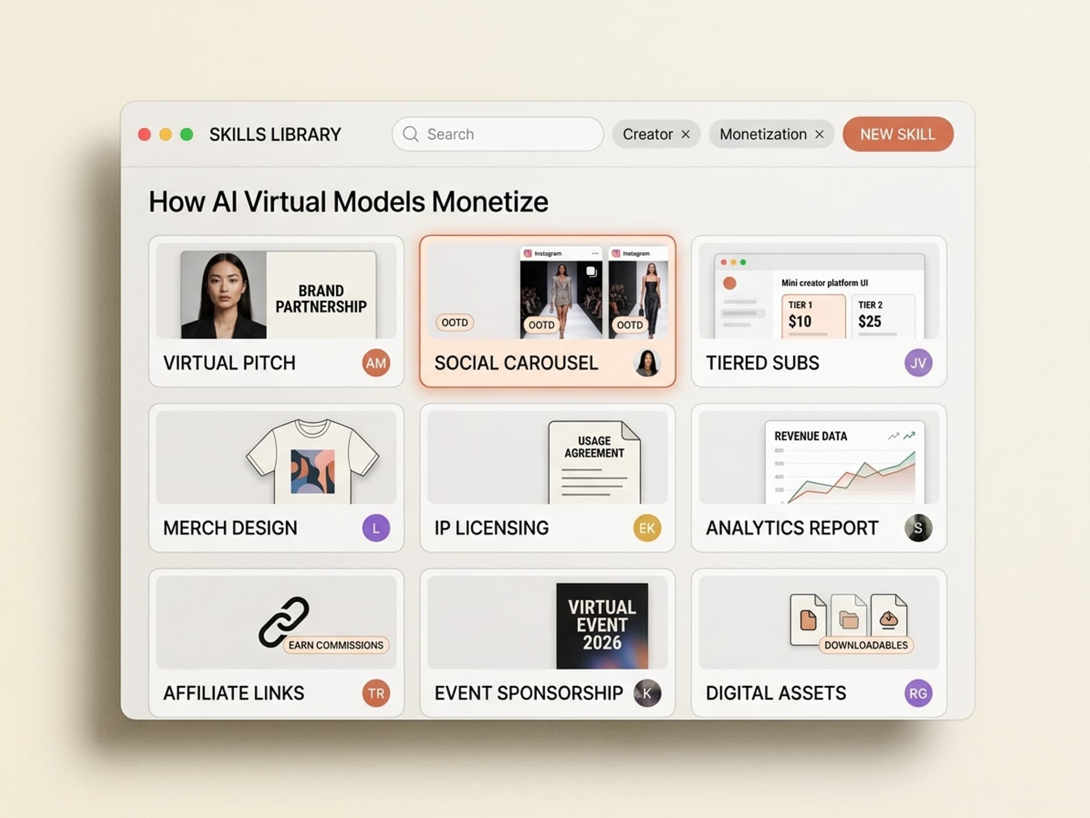Click AM's avatar badge on Virtual Pitch
Image resolution: width=1090 pixels, height=818 pixels.
point(376,363)
